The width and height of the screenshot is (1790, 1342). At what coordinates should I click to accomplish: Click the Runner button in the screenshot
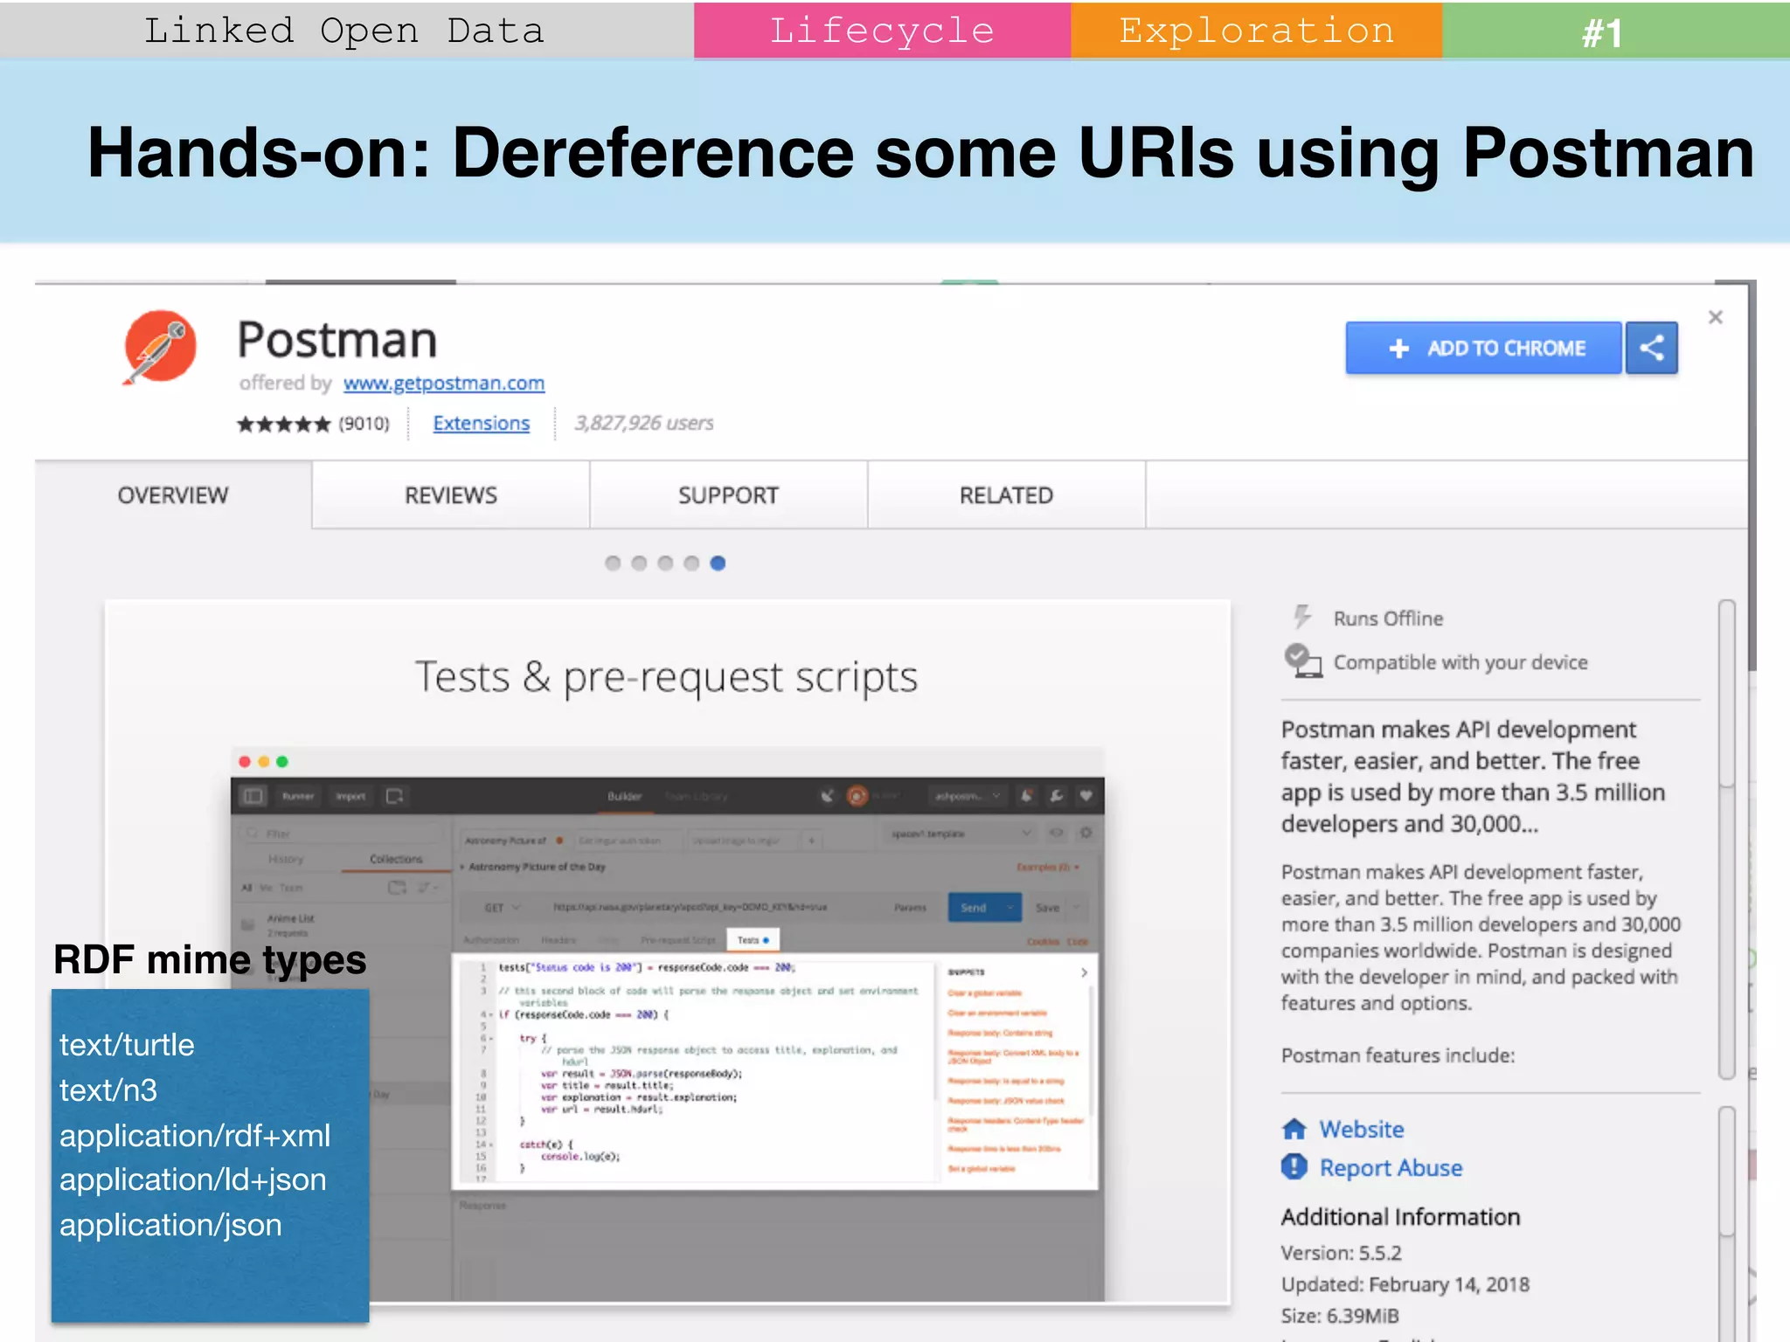298,796
